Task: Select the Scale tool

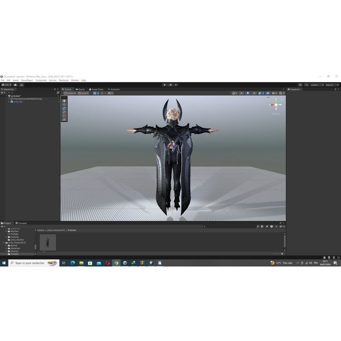Action: point(64,112)
